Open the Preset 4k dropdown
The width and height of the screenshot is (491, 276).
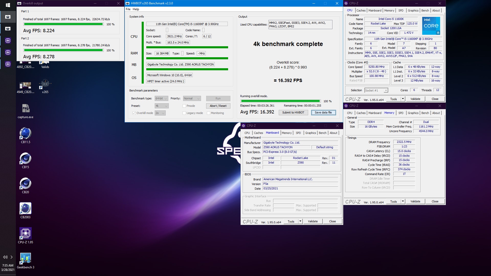(161, 106)
